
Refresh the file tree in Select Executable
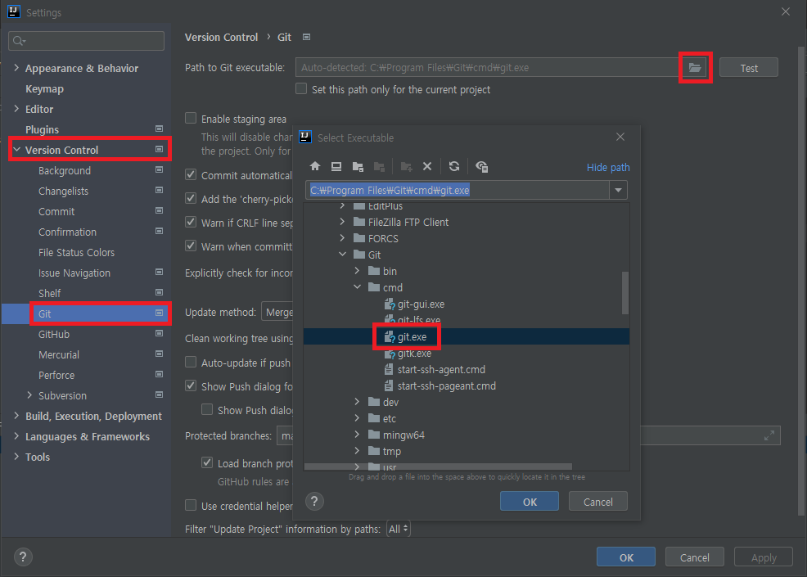[454, 166]
